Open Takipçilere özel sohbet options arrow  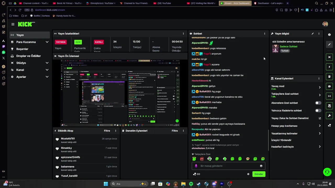point(320,95)
